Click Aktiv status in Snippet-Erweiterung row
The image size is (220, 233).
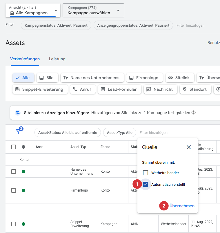click(134, 224)
